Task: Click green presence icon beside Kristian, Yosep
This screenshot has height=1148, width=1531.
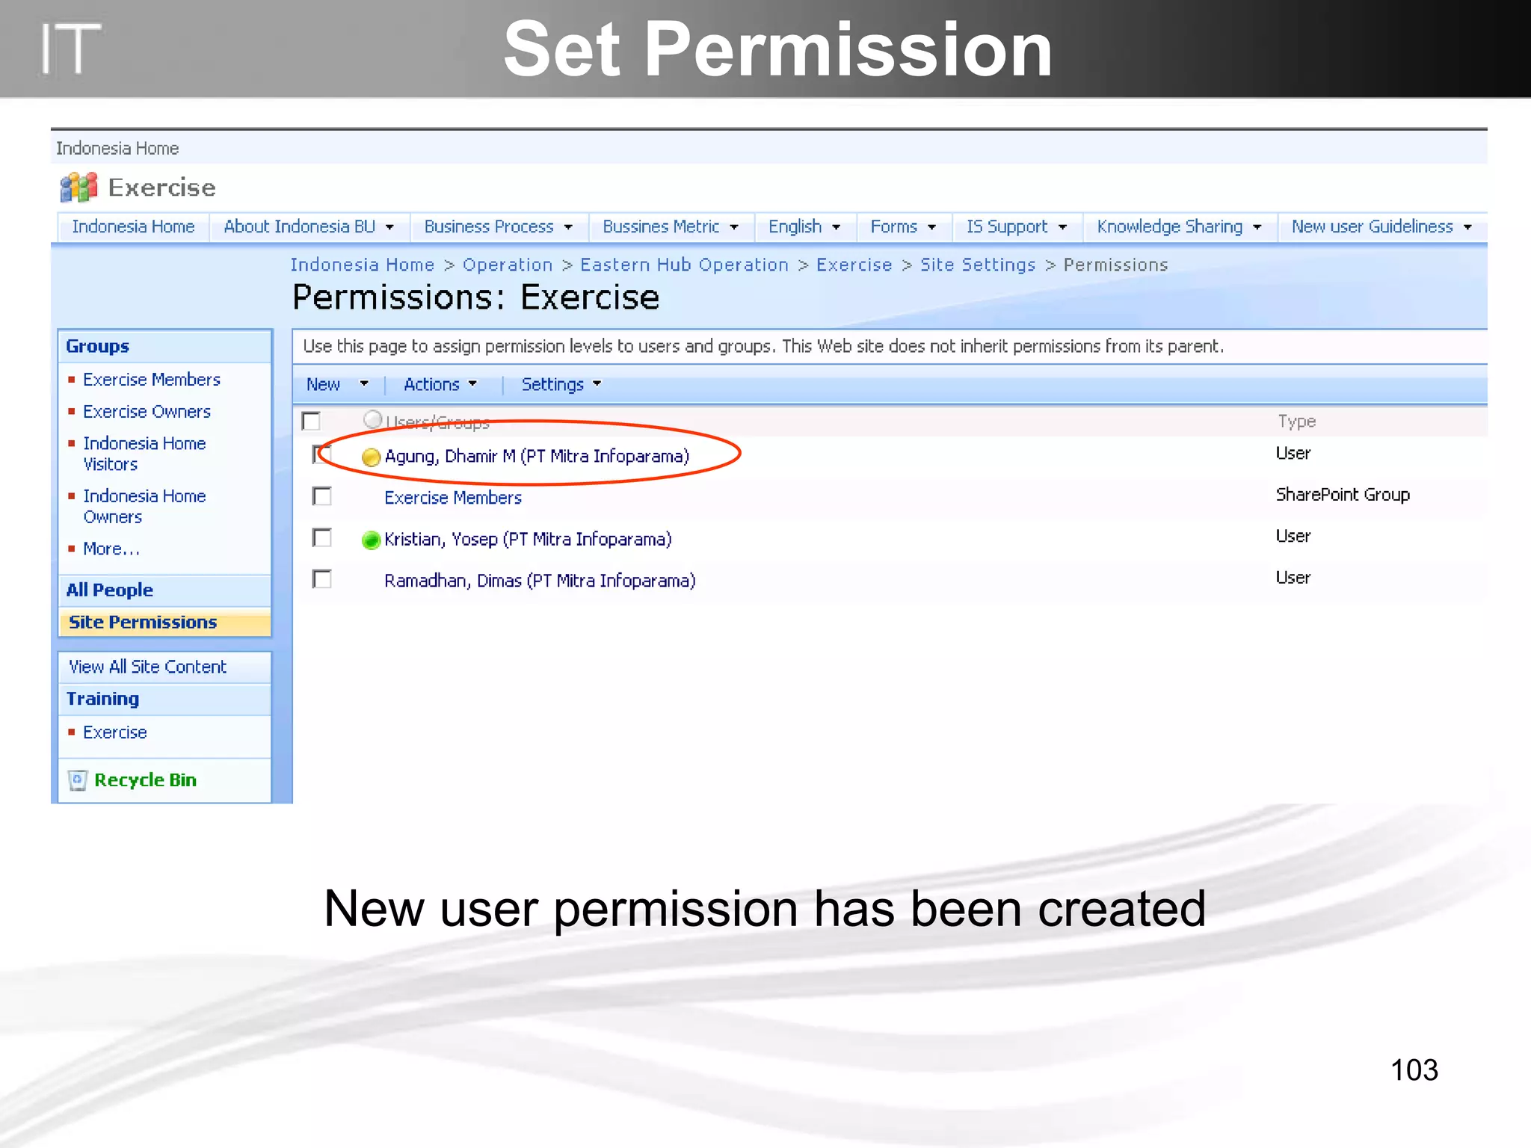Action: point(371,540)
